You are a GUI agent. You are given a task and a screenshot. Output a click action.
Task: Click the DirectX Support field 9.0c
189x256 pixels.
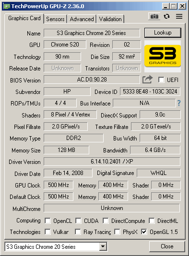click(x=160, y=115)
